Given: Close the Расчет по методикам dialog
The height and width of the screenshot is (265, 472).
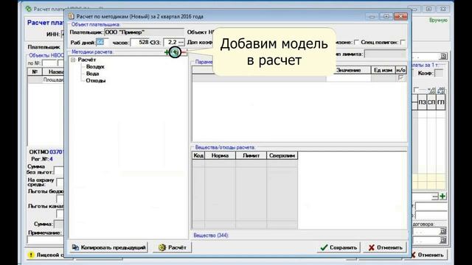Looking at the screenshot, I should (400, 16).
